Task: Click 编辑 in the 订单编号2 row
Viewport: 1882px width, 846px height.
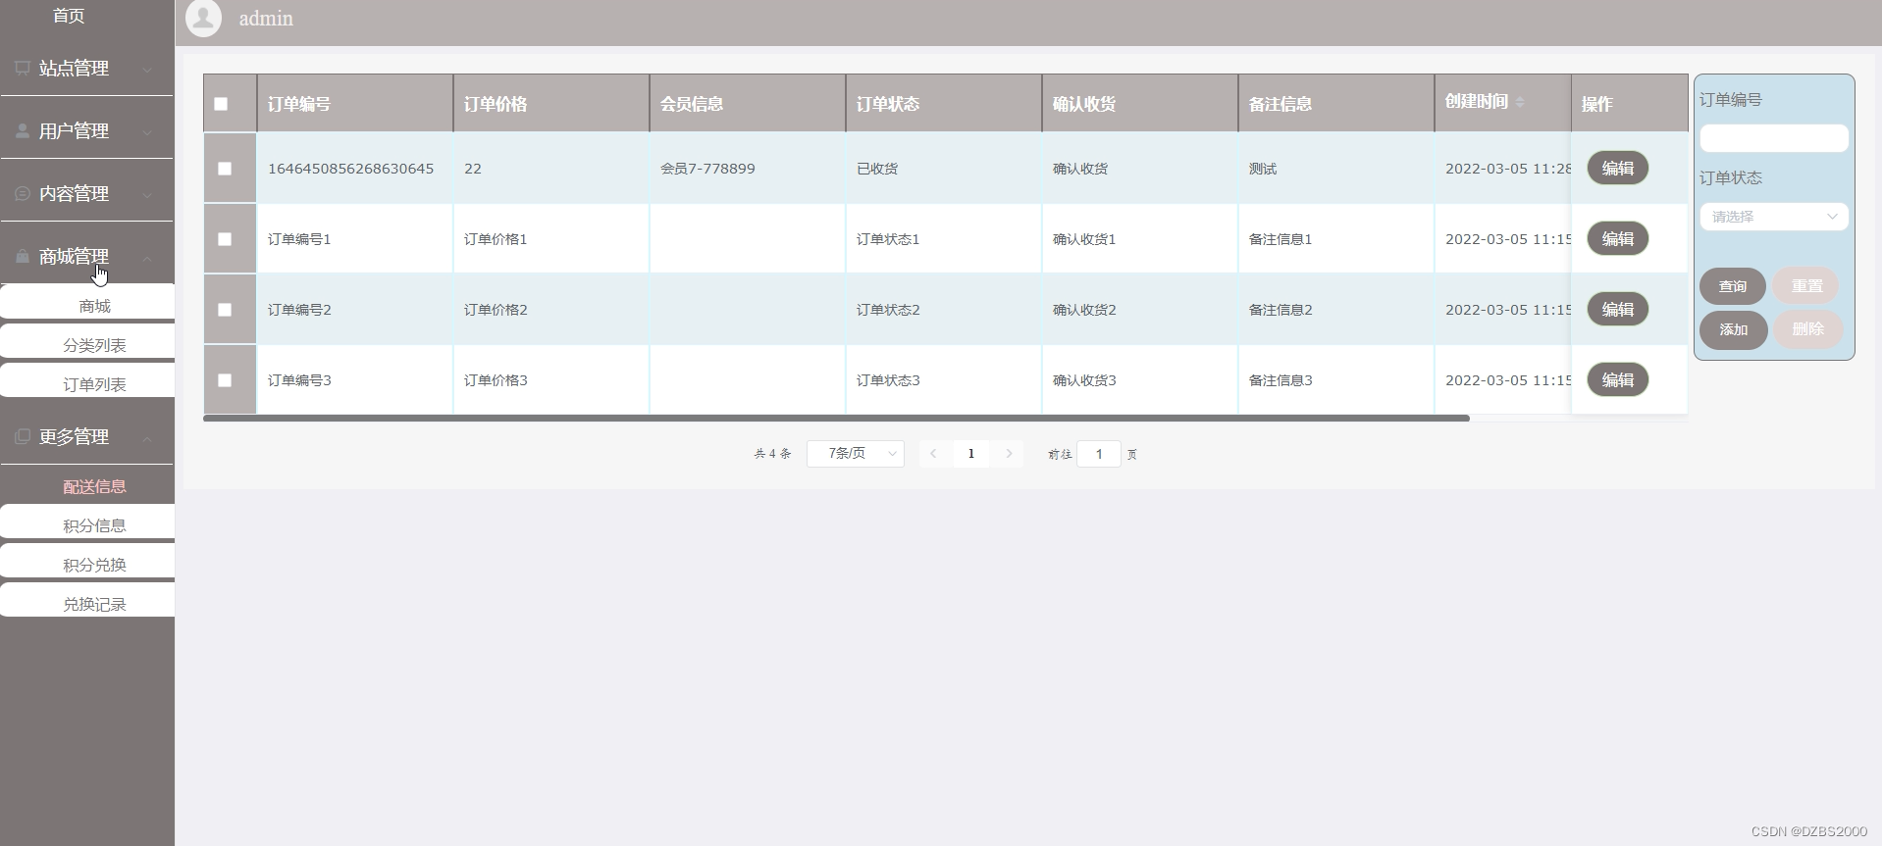Action: point(1617,310)
